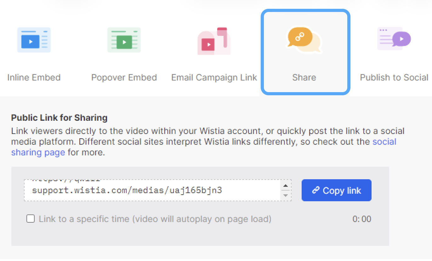The height and width of the screenshot is (261, 432).
Task: Open the Email Campaign Link mailbox icon
Action: click(x=214, y=41)
